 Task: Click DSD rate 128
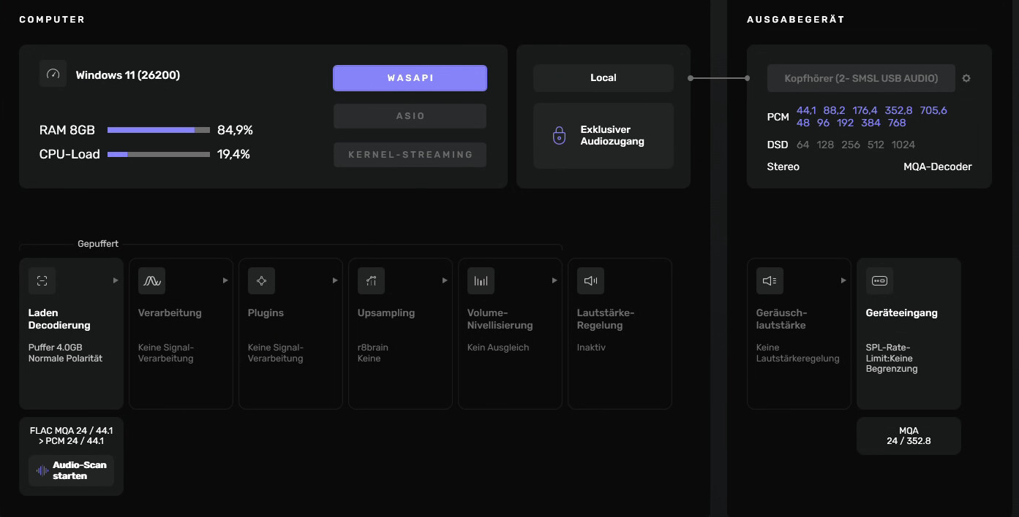825,145
